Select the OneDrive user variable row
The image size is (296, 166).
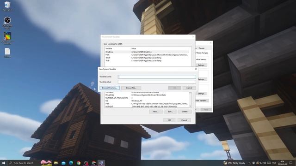pyautogui.click(x=147, y=52)
